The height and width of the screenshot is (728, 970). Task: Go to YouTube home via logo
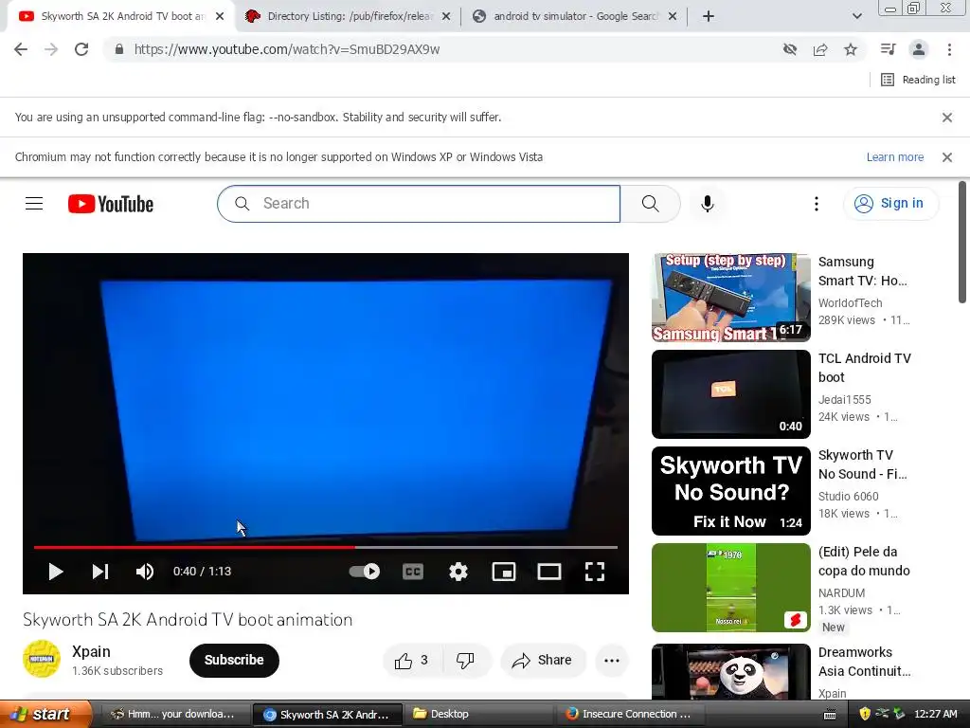pyautogui.click(x=111, y=204)
